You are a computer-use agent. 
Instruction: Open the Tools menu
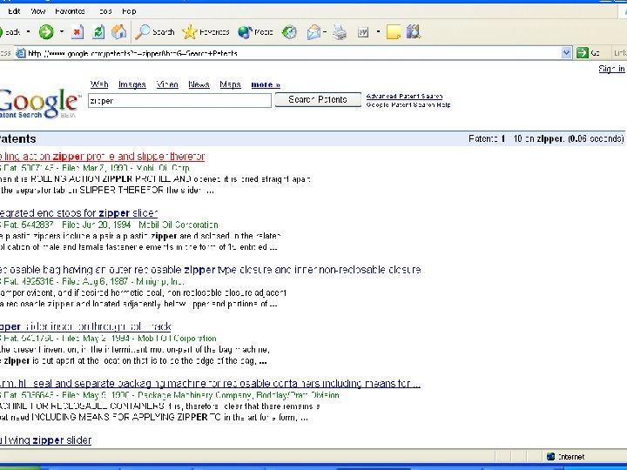(x=105, y=11)
